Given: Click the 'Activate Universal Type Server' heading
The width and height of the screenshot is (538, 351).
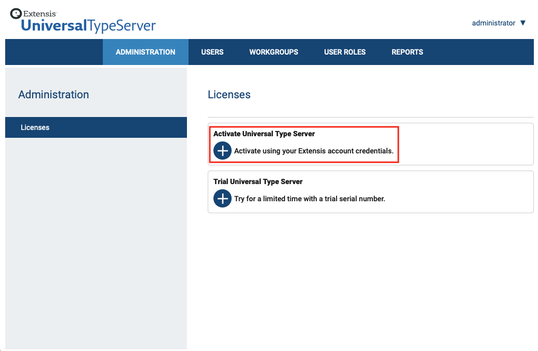Looking at the screenshot, I should click(264, 134).
